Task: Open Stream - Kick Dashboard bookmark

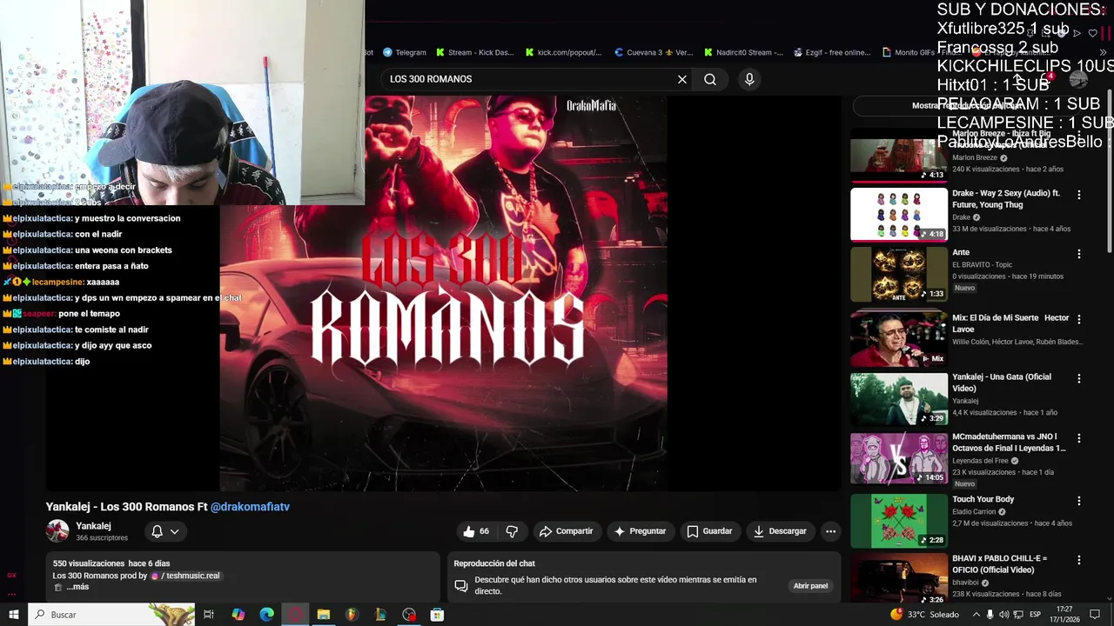Action: (475, 52)
